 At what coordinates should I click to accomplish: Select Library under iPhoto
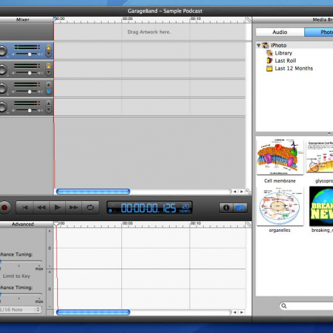pyautogui.click(x=284, y=53)
